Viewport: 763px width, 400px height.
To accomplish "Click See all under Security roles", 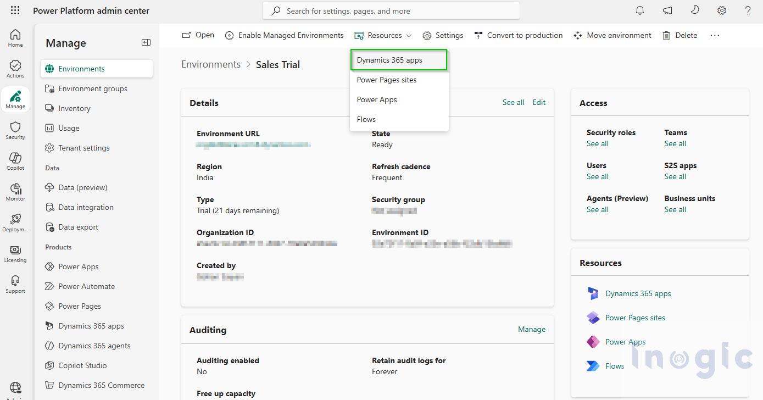I will (598, 143).
